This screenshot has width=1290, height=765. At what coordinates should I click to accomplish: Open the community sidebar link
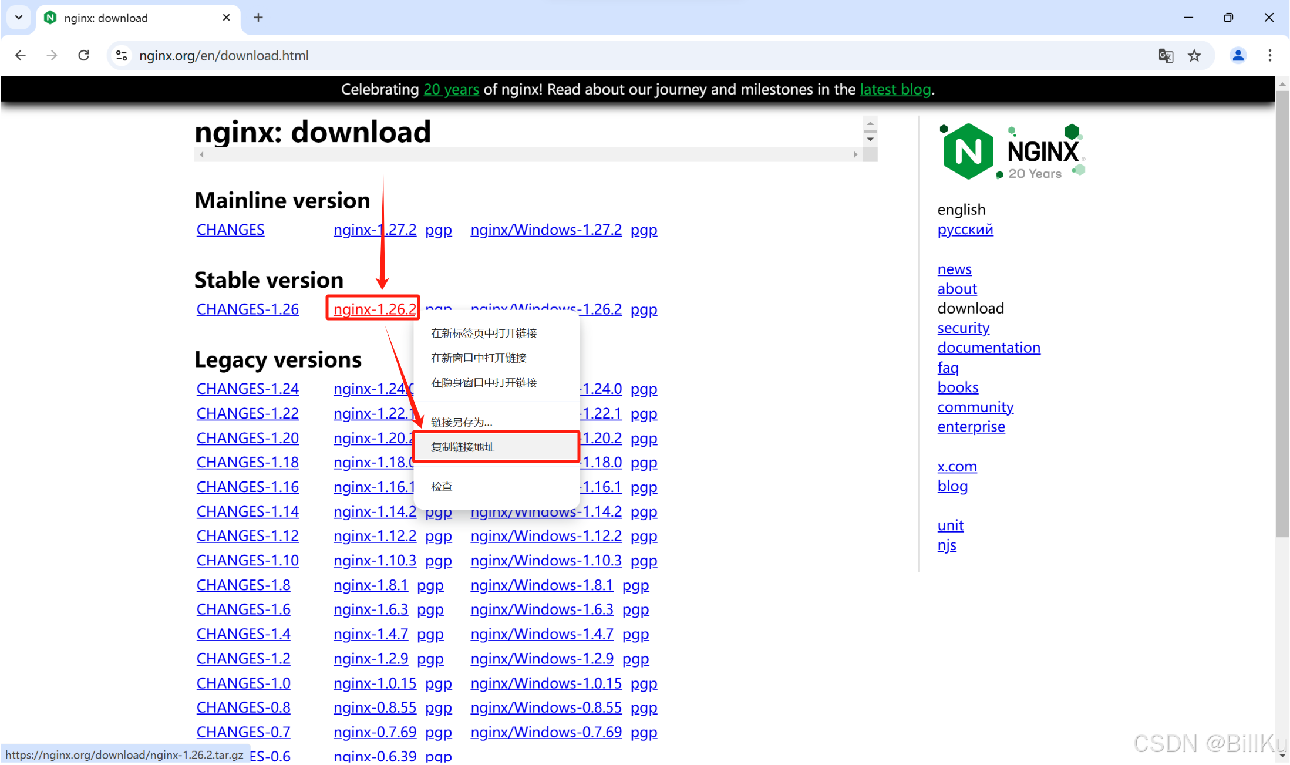click(x=975, y=407)
